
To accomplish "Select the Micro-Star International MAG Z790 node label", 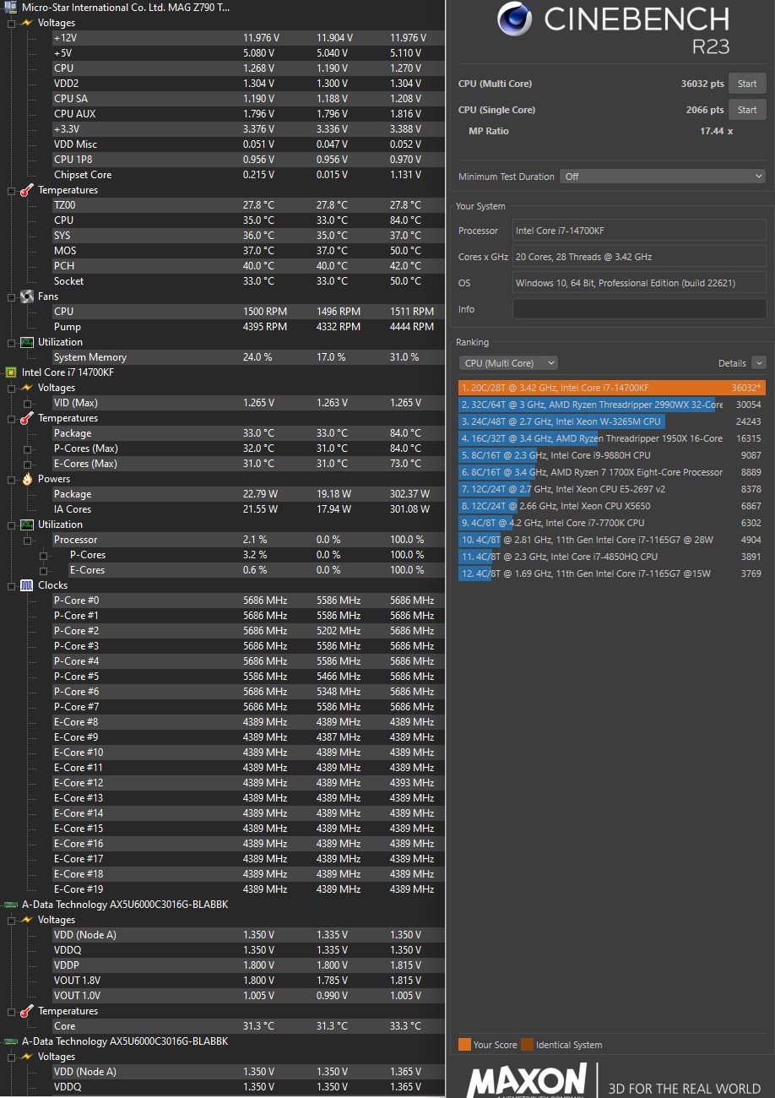I will click(126, 7).
